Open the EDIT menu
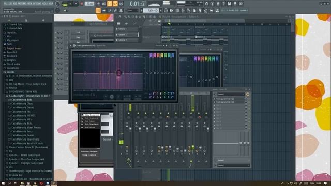This screenshot has height=186, width=331. [10, 4]
